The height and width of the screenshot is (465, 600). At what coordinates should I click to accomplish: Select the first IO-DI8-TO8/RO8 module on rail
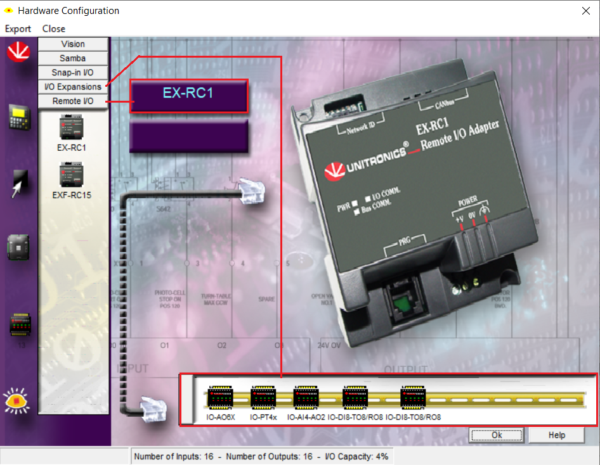point(355,398)
